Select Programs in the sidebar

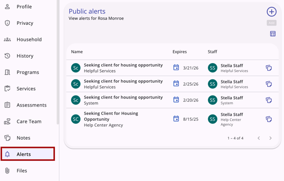tap(28, 72)
